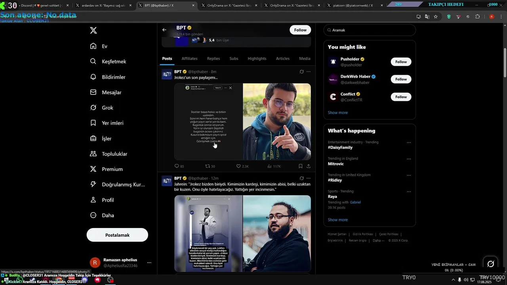507x285 pixels.
Task: Open İşler jobs briefcase icon
Action: click(x=93, y=139)
